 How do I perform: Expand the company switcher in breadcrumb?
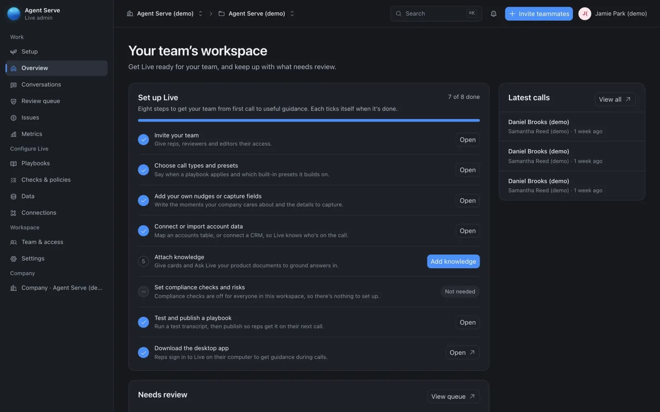[200, 14]
